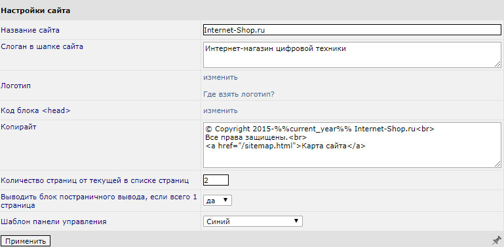Click the Настройки сайта header
Screen dimensions: 504x247
coord(35,10)
